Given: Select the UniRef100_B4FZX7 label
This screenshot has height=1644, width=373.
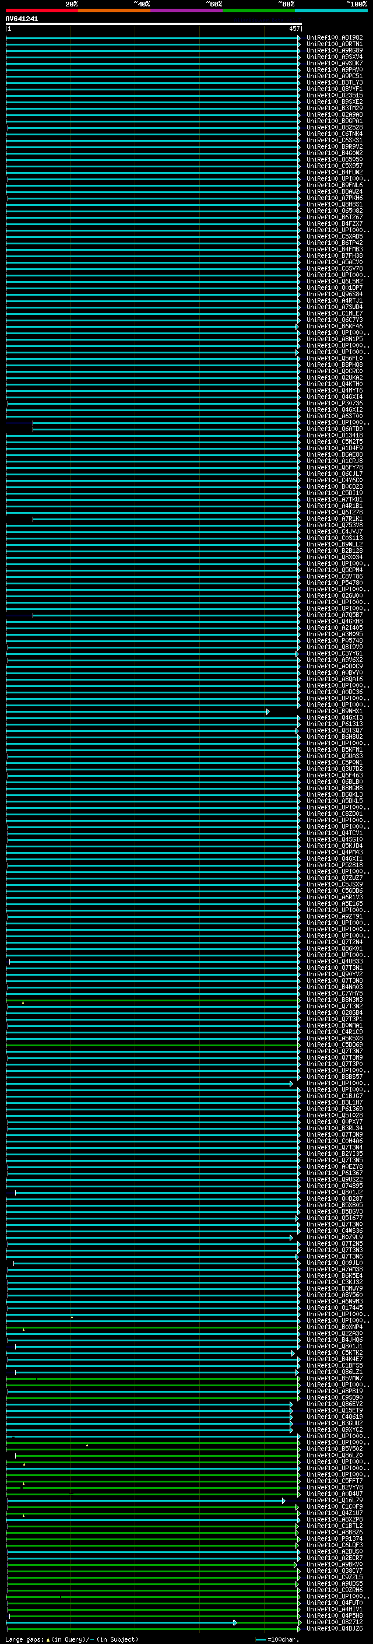Looking at the screenshot, I should (335, 223).
